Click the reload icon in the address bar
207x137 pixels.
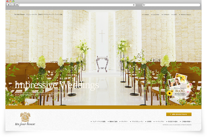coord(134,5)
